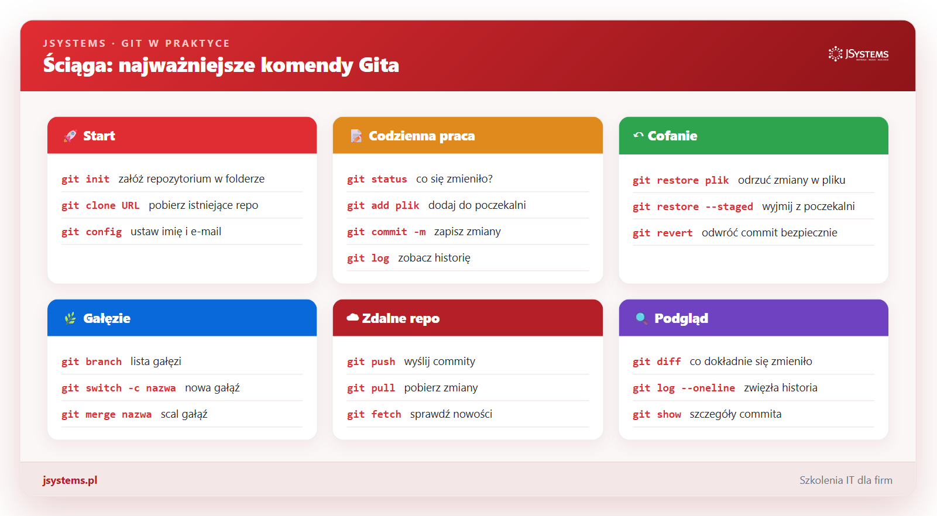The height and width of the screenshot is (516, 937).
Task: Click description 'zapisz zmiany'
Action: point(468,232)
